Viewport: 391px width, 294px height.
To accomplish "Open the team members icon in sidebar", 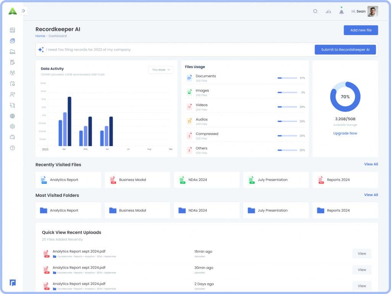I will coord(12,73).
